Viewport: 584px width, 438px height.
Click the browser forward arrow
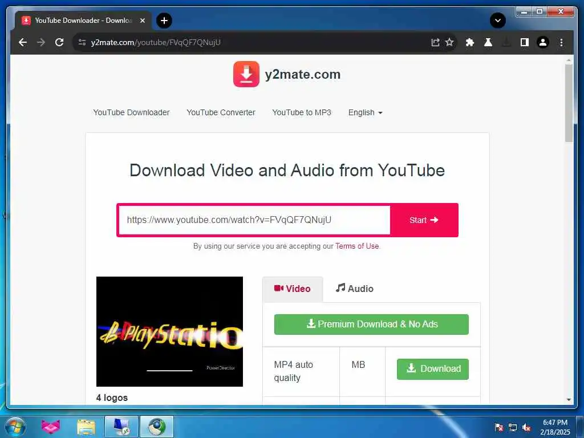[41, 42]
